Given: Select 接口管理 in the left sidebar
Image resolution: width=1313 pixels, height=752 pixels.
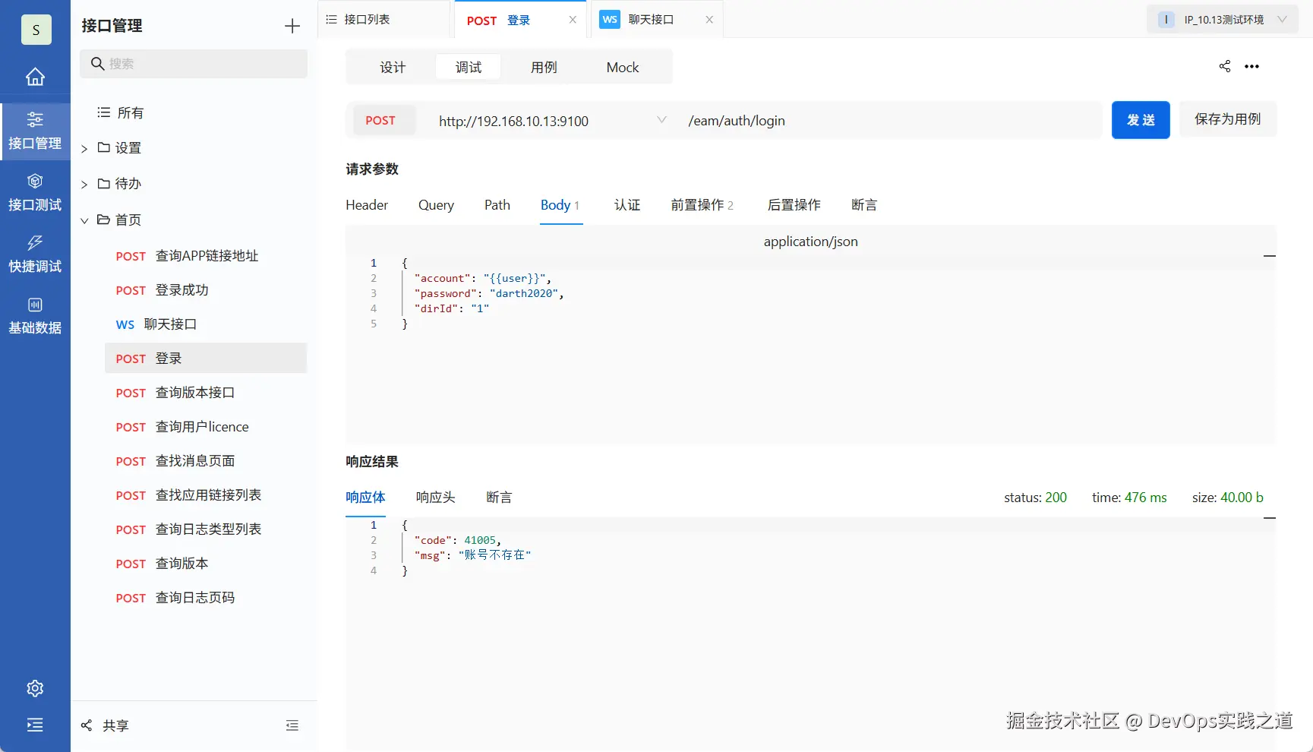Looking at the screenshot, I should [35, 131].
